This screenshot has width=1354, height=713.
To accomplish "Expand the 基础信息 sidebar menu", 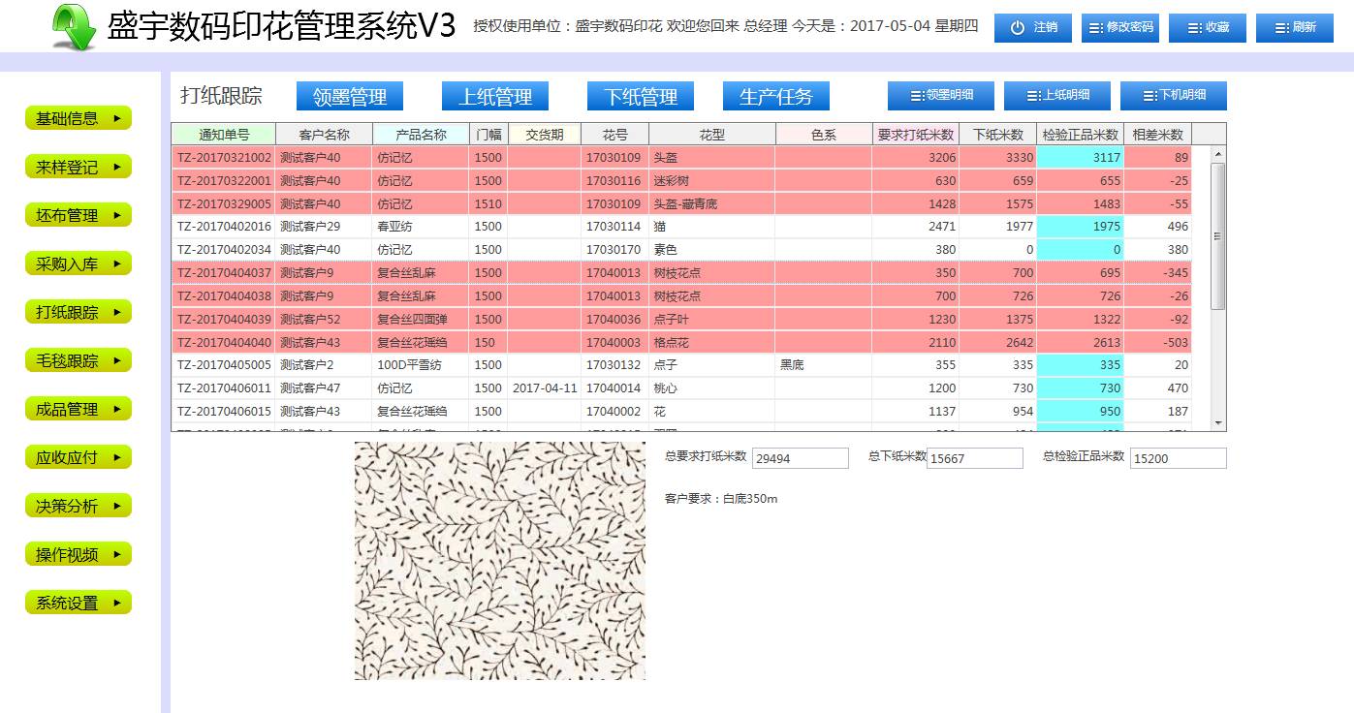I will (x=78, y=118).
